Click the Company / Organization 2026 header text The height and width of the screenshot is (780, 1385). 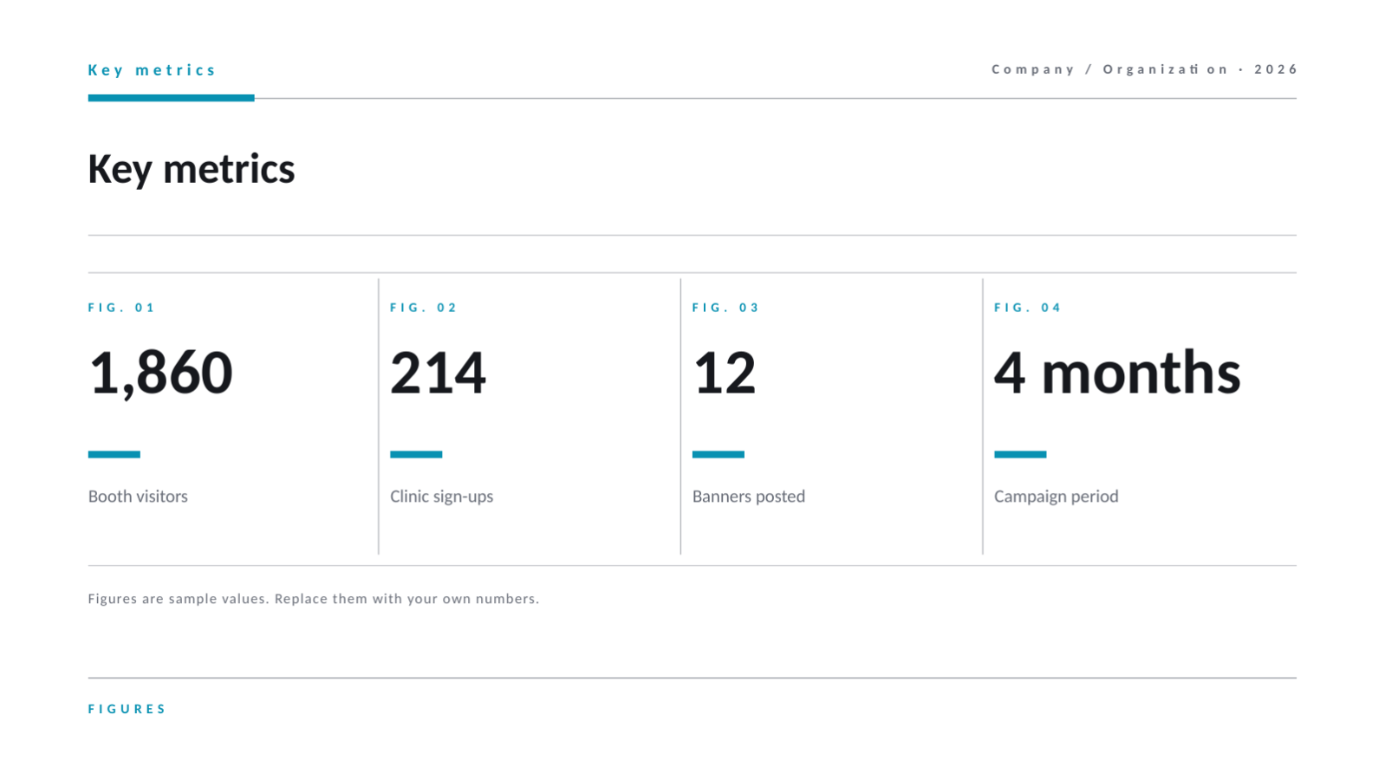tap(1144, 69)
